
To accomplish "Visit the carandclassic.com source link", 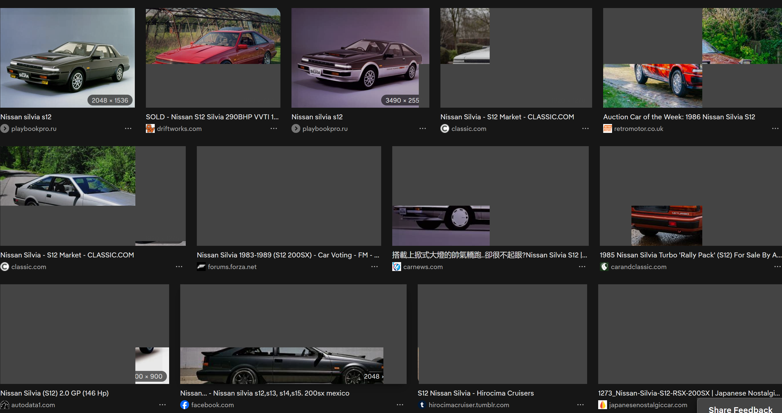I will coord(638,267).
